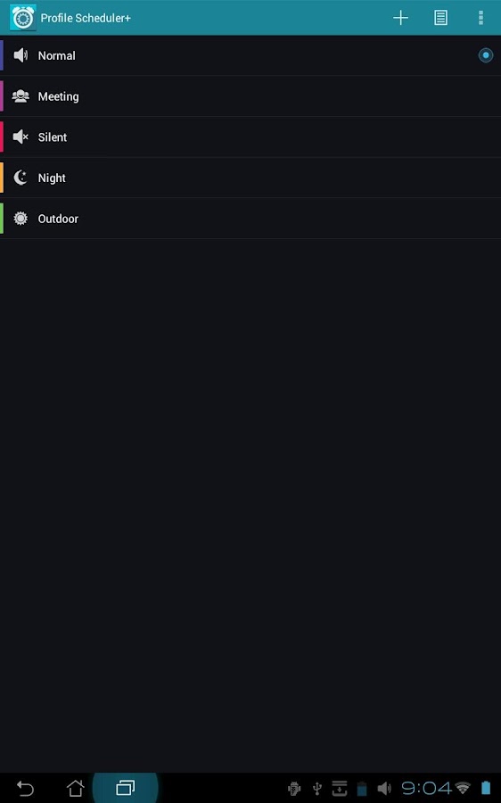Screen dimensions: 501x803
Task: Click the Normal speaker icon
Action: 21,55
